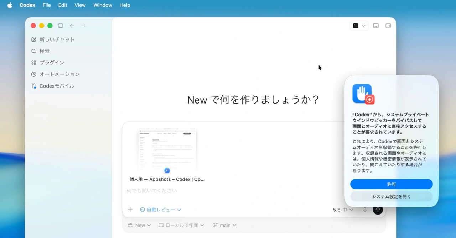The image size is (456, 238).
Task: Toggle the bottom panel icon
Action: click(376, 26)
